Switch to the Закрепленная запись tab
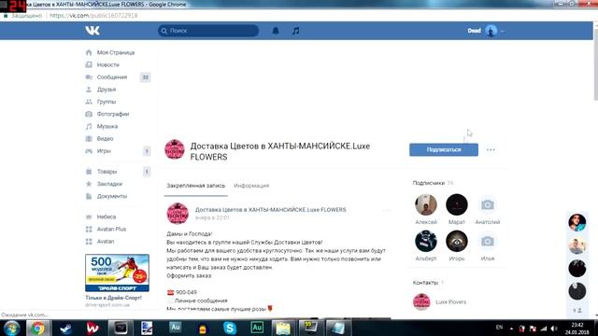This screenshot has height=336, width=598. click(x=195, y=186)
